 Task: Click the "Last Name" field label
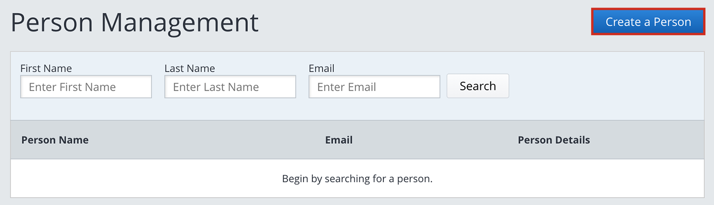pyautogui.click(x=189, y=68)
